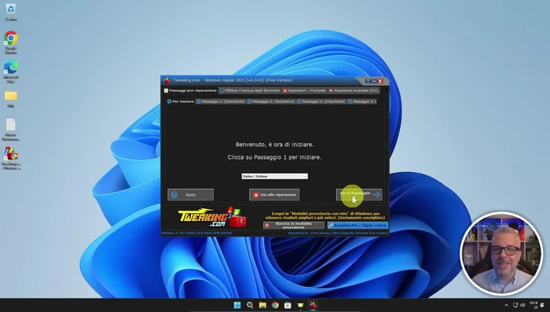550x312 pixels.
Task: Minimize the Windows Repair window
Action: click(x=374, y=81)
